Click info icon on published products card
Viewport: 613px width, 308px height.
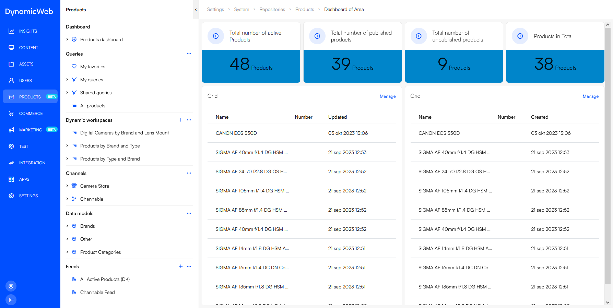(317, 36)
